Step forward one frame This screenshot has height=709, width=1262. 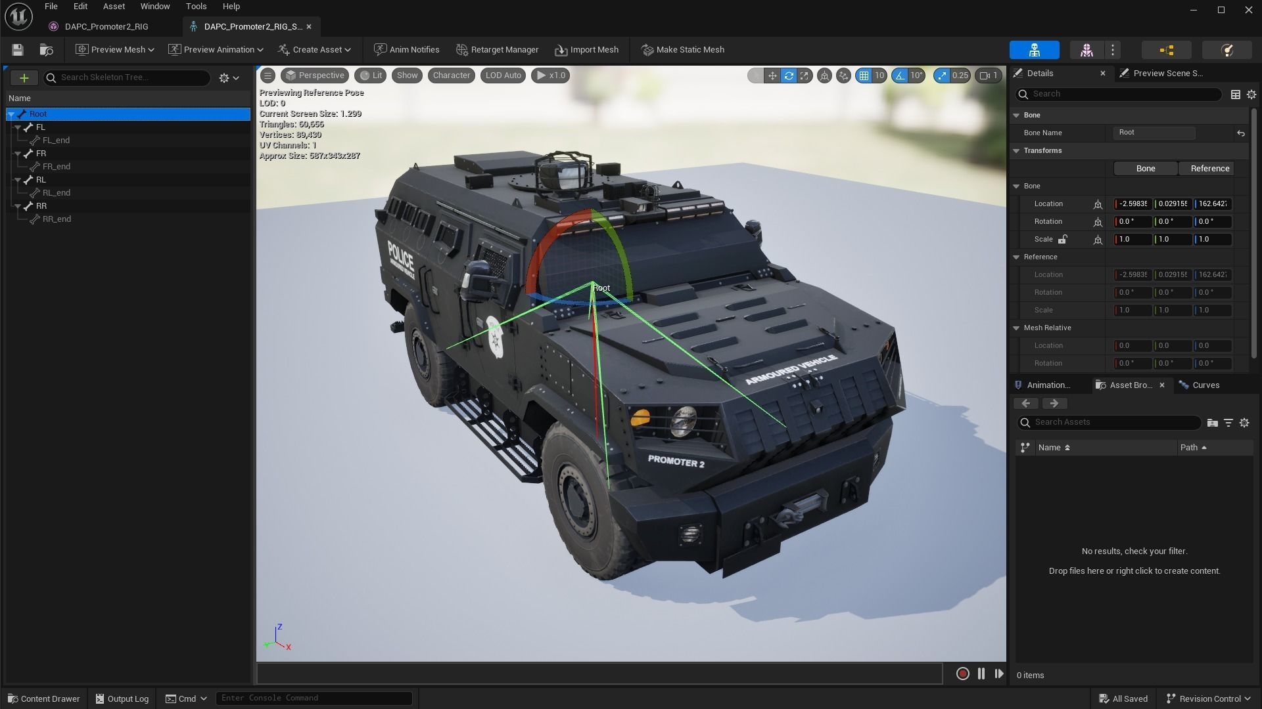pos(999,674)
